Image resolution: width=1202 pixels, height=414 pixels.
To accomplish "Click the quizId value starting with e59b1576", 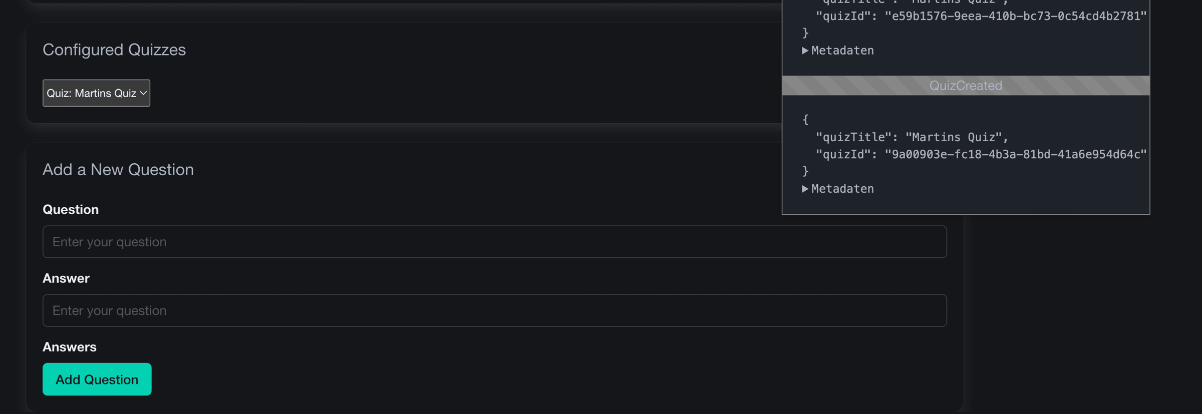I will (x=1015, y=16).
